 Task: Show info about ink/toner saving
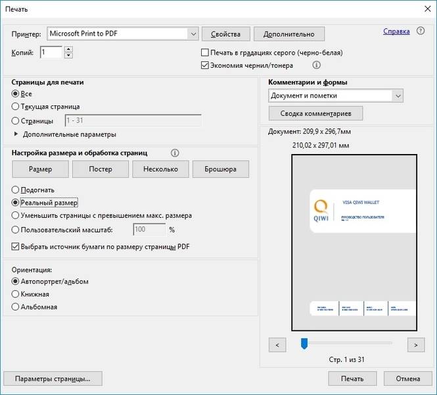point(316,65)
